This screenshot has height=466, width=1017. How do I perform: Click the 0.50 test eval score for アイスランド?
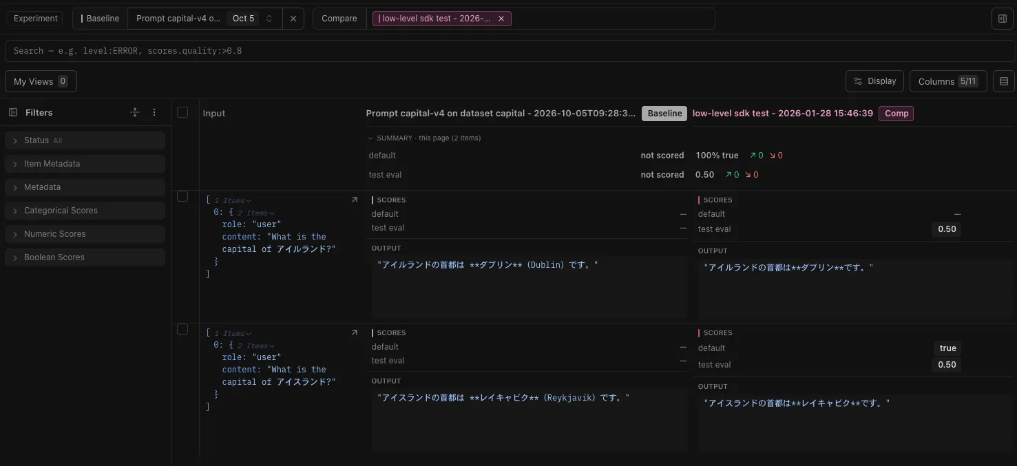coord(947,365)
